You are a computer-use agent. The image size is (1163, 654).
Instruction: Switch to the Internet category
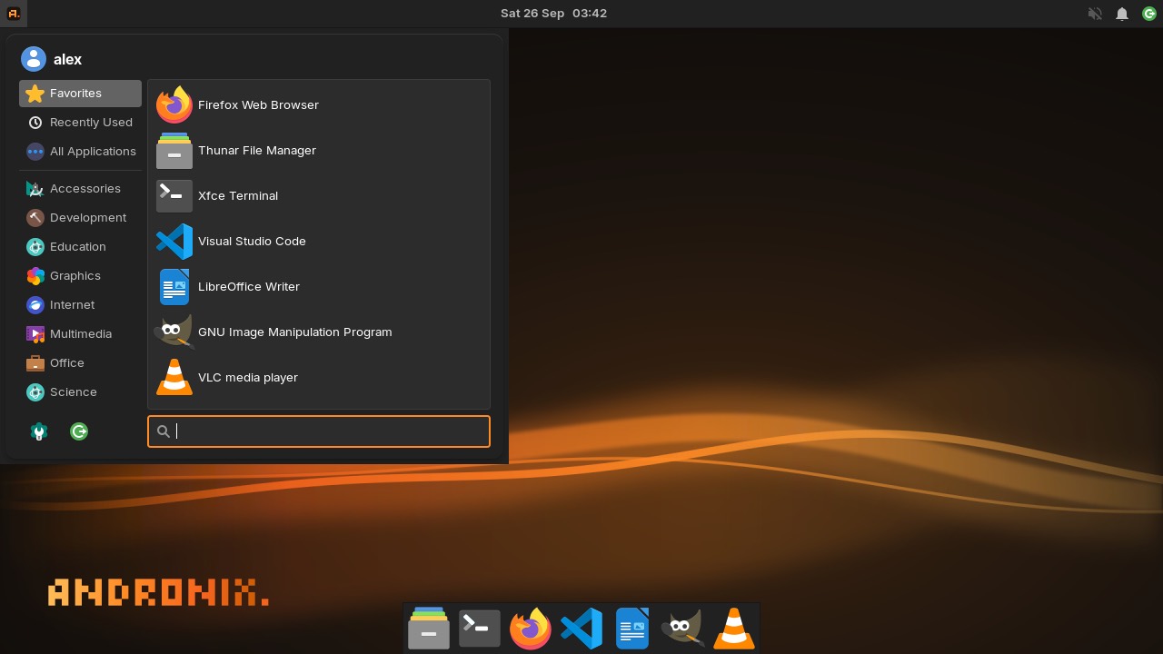point(80,305)
